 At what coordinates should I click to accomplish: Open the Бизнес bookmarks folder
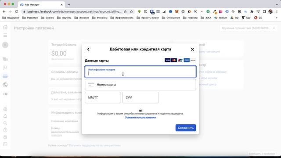pos(47,18)
